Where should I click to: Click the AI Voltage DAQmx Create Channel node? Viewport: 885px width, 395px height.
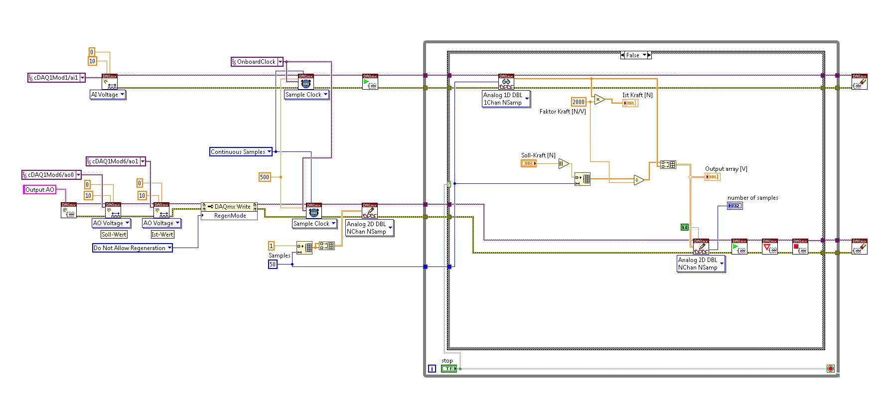pyautogui.click(x=110, y=82)
